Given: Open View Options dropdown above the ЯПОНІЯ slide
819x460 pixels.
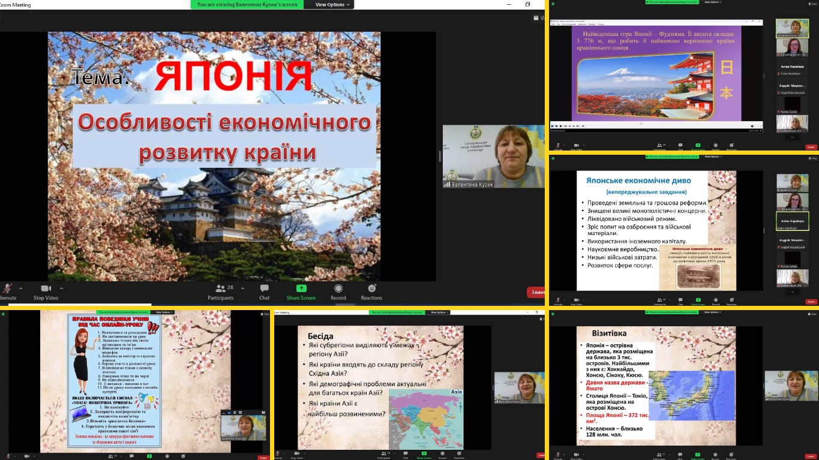Looking at the screenshot, I should [333, 4].
